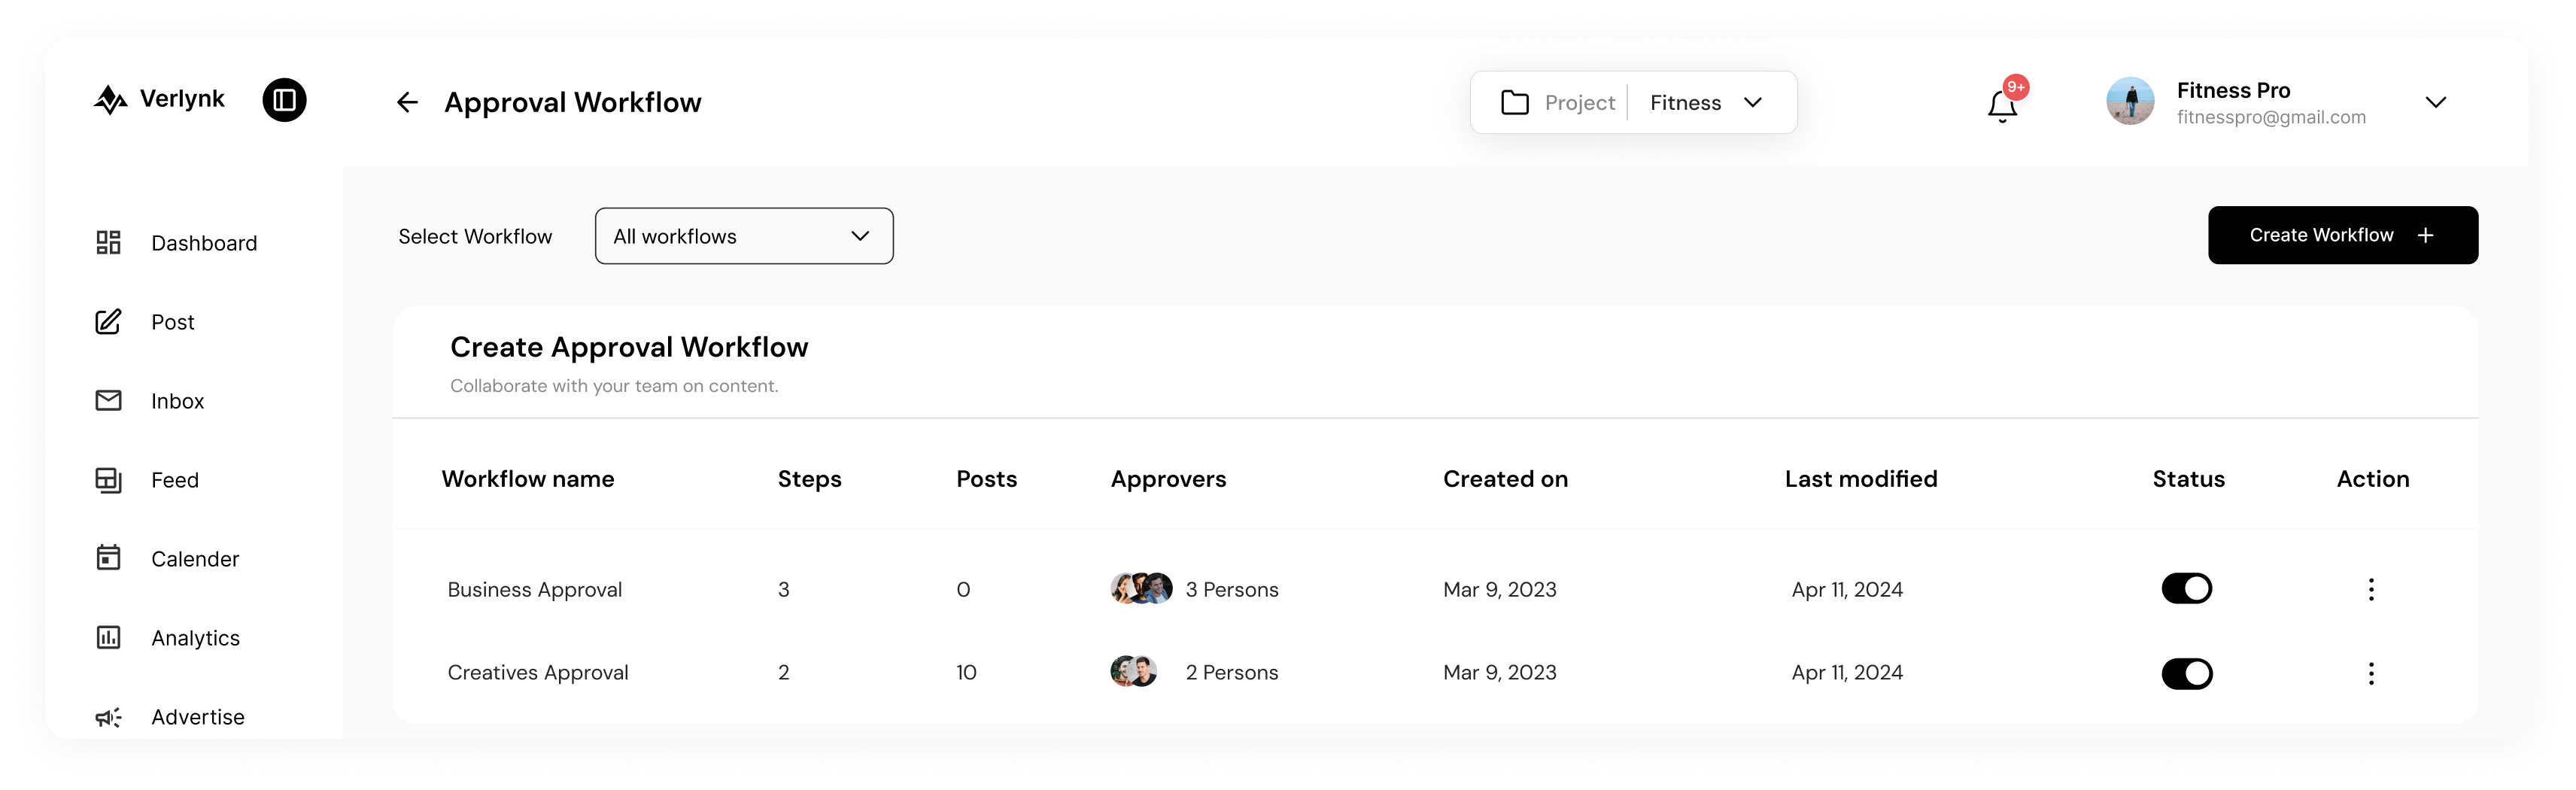Open the Dashboard panel

(176, 242)
